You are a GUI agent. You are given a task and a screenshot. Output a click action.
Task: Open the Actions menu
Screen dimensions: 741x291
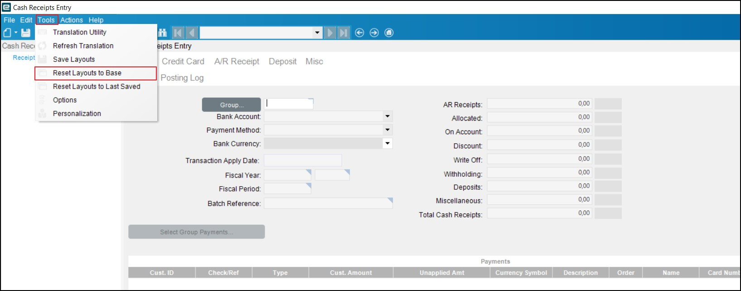coord(72,20)
